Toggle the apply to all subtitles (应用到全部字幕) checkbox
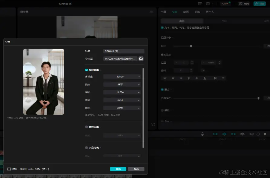 (162, 27)
